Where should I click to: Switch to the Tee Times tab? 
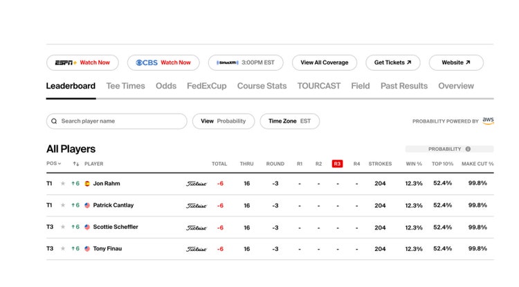tap(125, 86)
